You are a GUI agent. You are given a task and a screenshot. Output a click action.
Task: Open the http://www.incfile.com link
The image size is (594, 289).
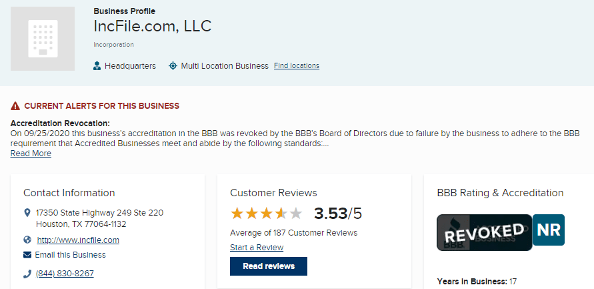[x=78, y=240]
